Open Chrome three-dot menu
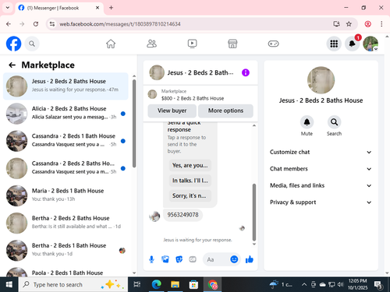 click(381, 24)
